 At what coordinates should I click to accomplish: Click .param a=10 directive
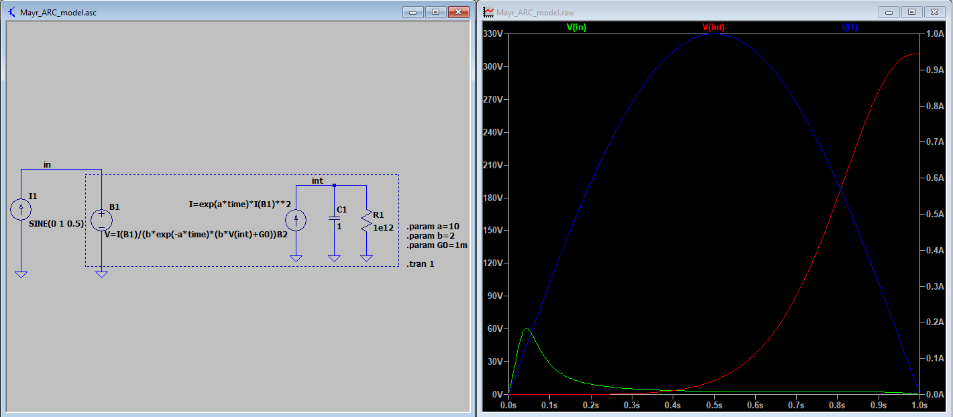click(x=433, y=227)
